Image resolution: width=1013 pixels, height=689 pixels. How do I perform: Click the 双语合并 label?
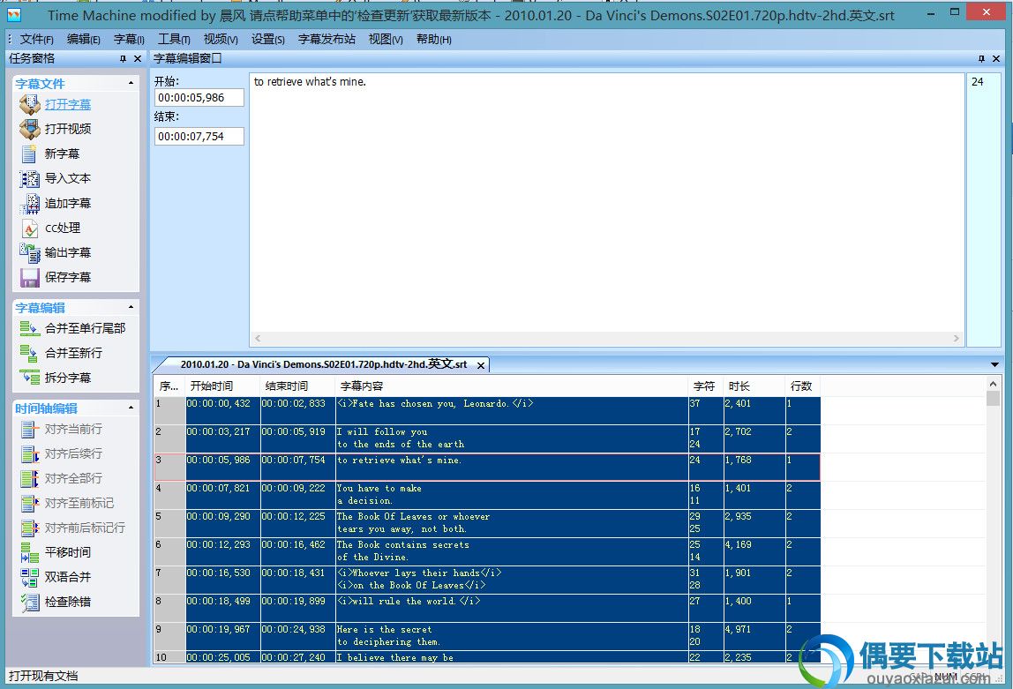point(68,577)
